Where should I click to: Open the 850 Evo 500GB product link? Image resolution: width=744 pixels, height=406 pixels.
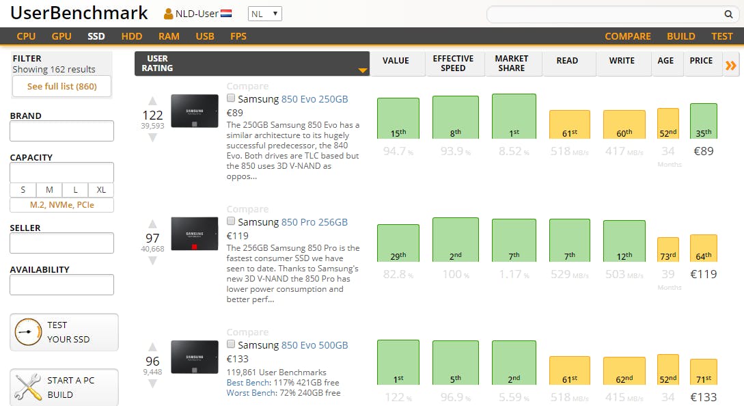(x=314, y=345)
